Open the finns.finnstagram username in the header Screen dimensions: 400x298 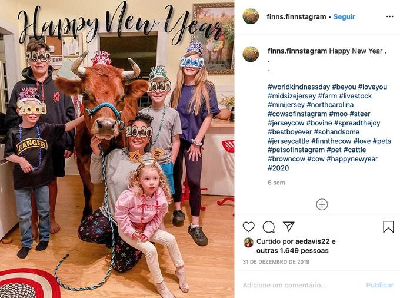[296, 17]
